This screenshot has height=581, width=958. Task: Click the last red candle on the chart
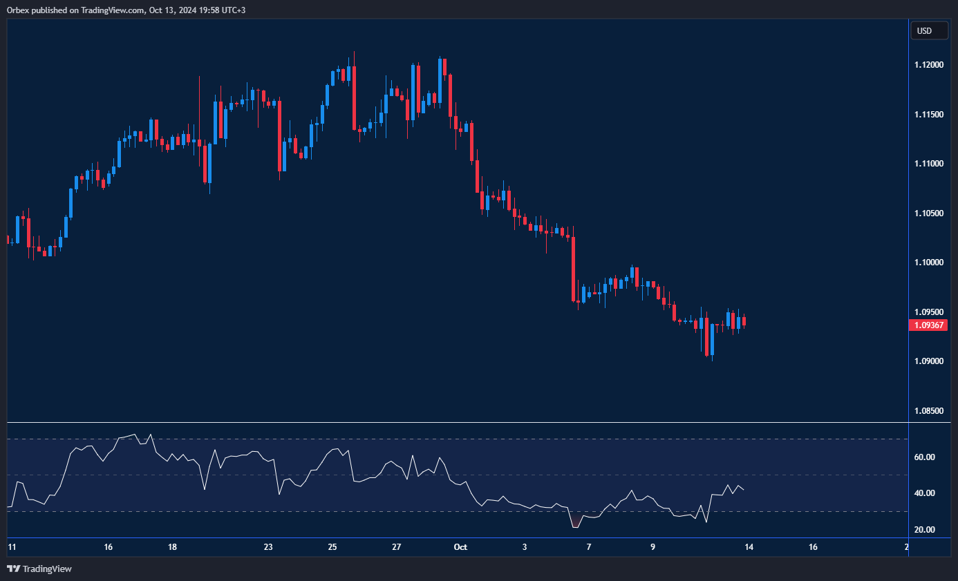click(744, 322)
